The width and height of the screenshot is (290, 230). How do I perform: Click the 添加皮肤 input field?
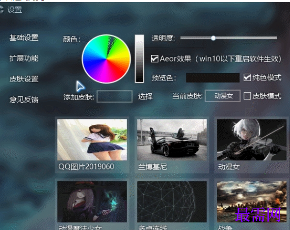click(114, 96)
